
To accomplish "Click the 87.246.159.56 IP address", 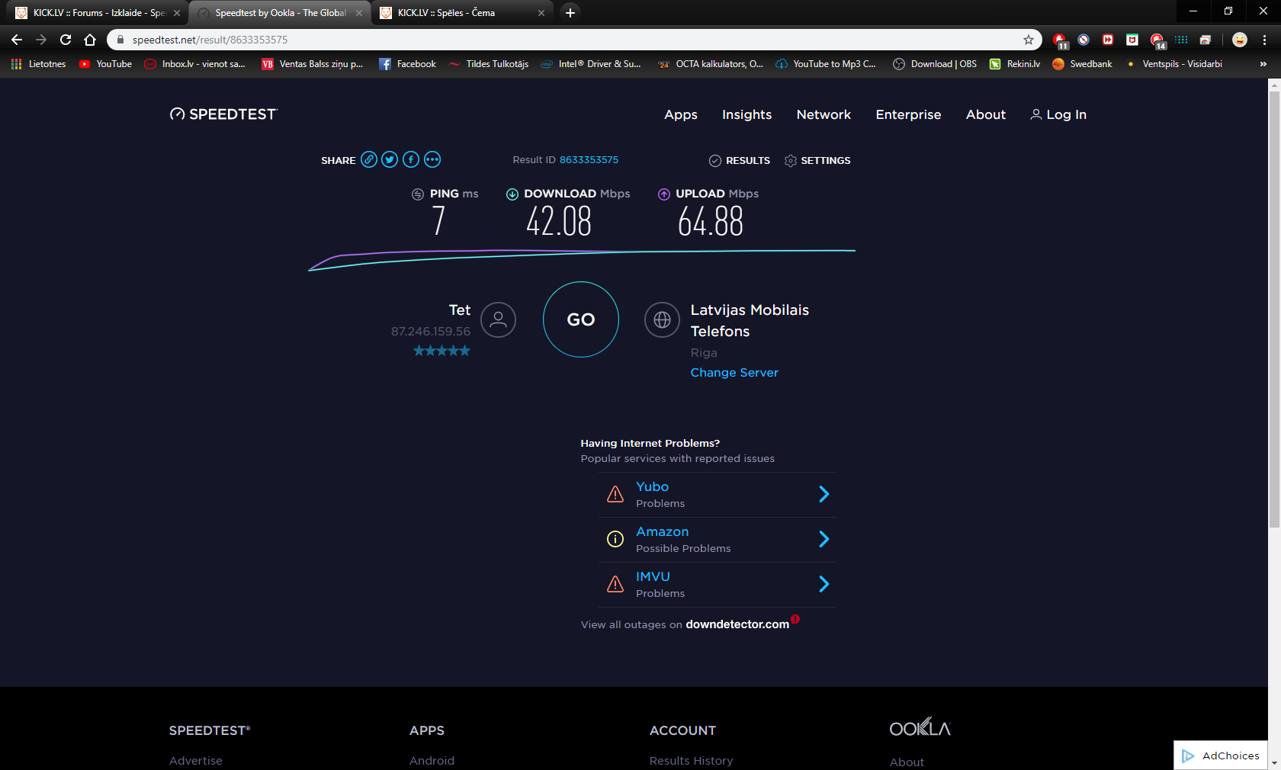I will (x=431, y=331).
